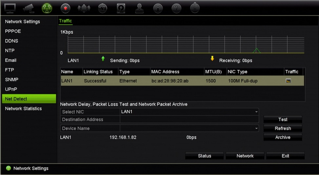Click the MAC address bc:ad:28:98:20:ab cell

(170, 81)
